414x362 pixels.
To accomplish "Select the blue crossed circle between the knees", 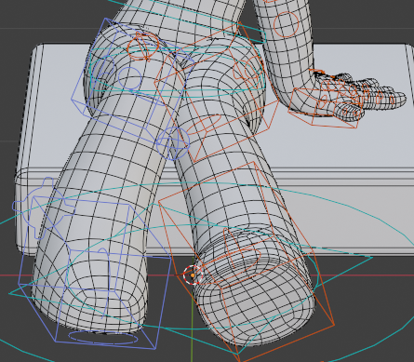I will (173, 143).
